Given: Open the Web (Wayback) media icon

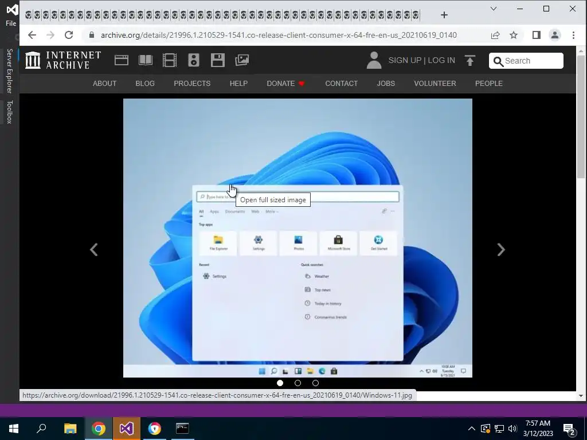Looking at the screenshot, I should [x=122, y=60].
